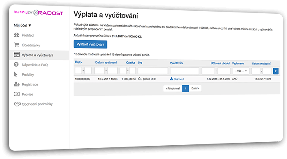287x159 pixels.
Task: Open Obchodní podmínky page
Action: 37,104
